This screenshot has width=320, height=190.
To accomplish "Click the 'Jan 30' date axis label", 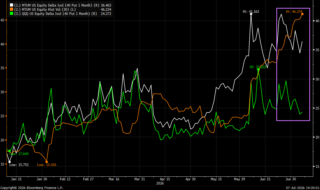I will tap(42, 179).
